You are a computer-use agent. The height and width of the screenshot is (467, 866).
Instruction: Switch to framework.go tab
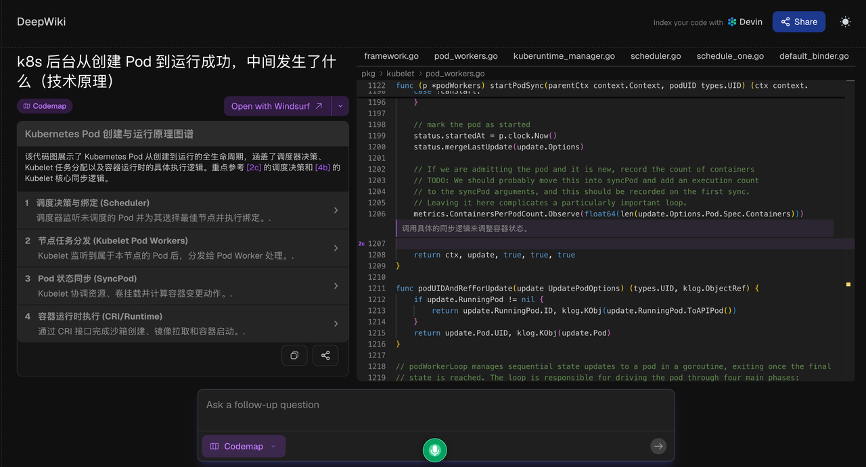pos(391,56)
